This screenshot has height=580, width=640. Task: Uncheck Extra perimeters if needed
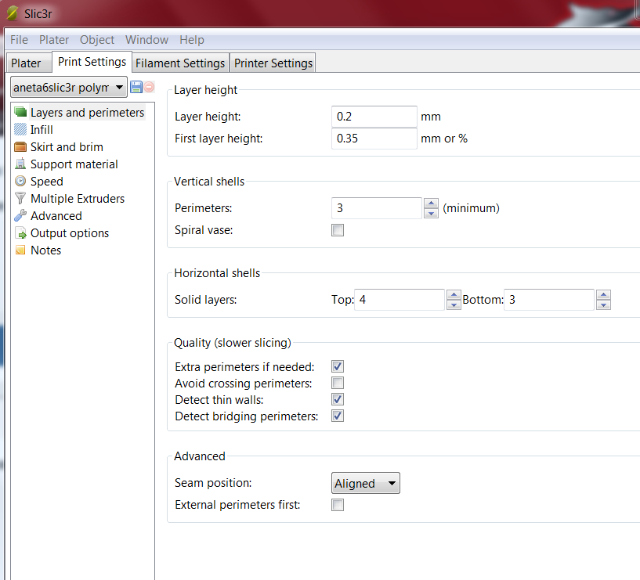[338, 366]
